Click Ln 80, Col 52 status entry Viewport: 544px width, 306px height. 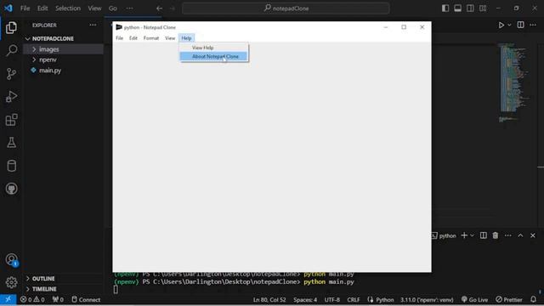click(x=269, y=300)
